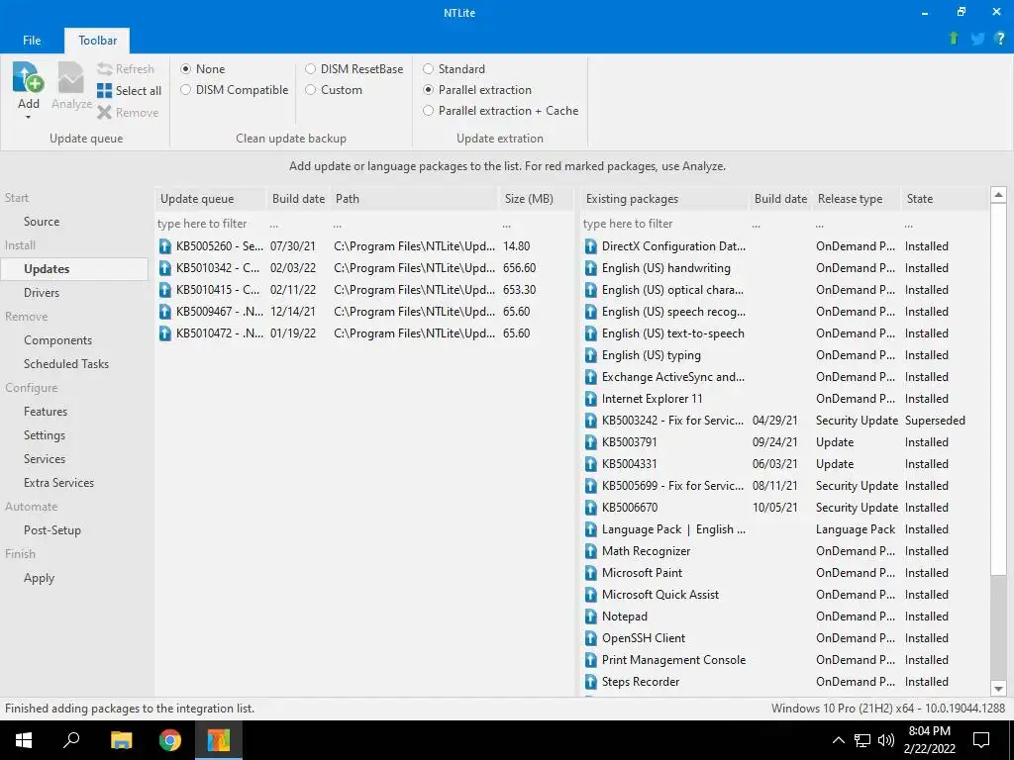Open the Apply page in sidebar

point(39,578)
